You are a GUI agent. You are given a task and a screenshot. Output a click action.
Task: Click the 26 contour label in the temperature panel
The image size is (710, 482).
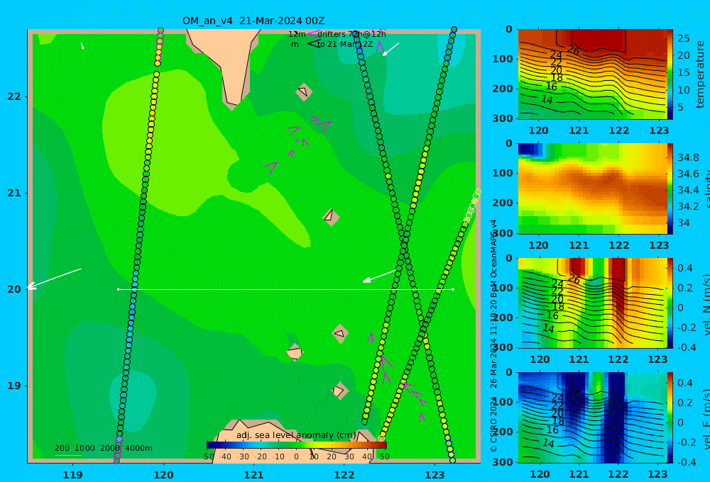pyautogui.click(x=573, y=50)
